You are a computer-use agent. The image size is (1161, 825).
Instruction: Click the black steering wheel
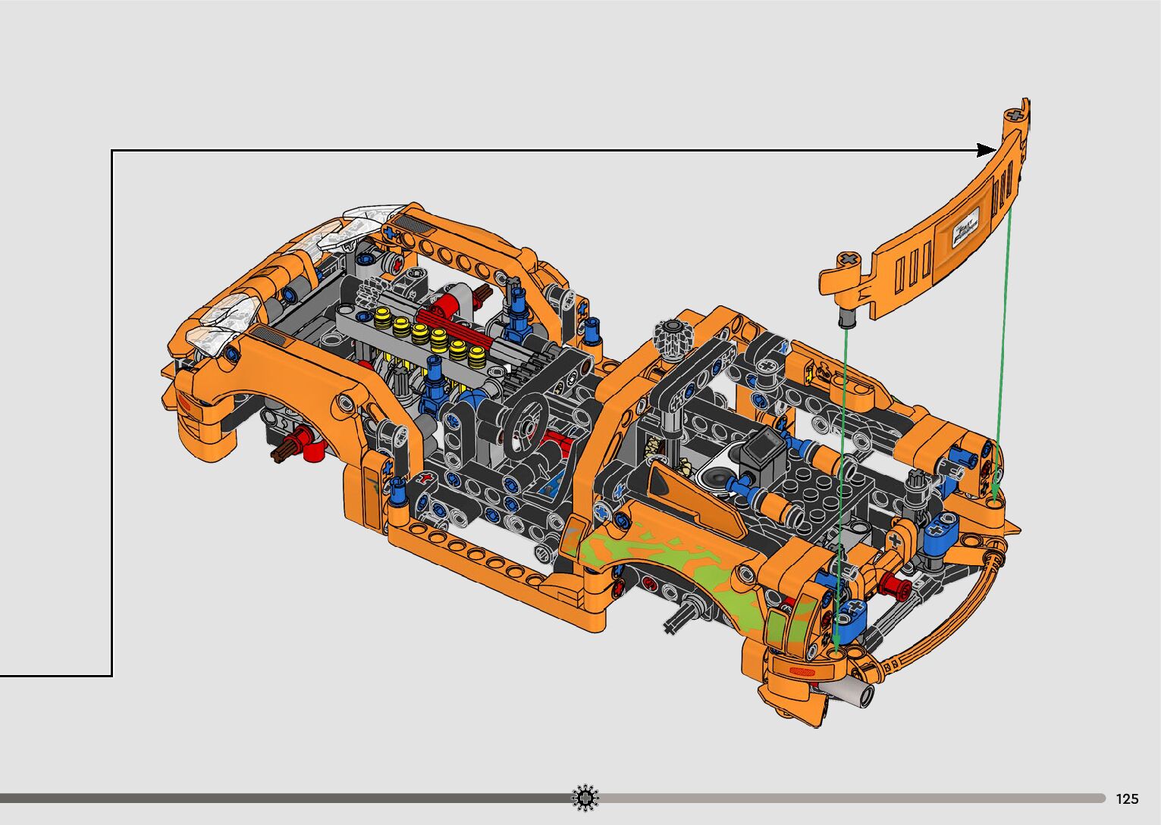tap(528, 417)
